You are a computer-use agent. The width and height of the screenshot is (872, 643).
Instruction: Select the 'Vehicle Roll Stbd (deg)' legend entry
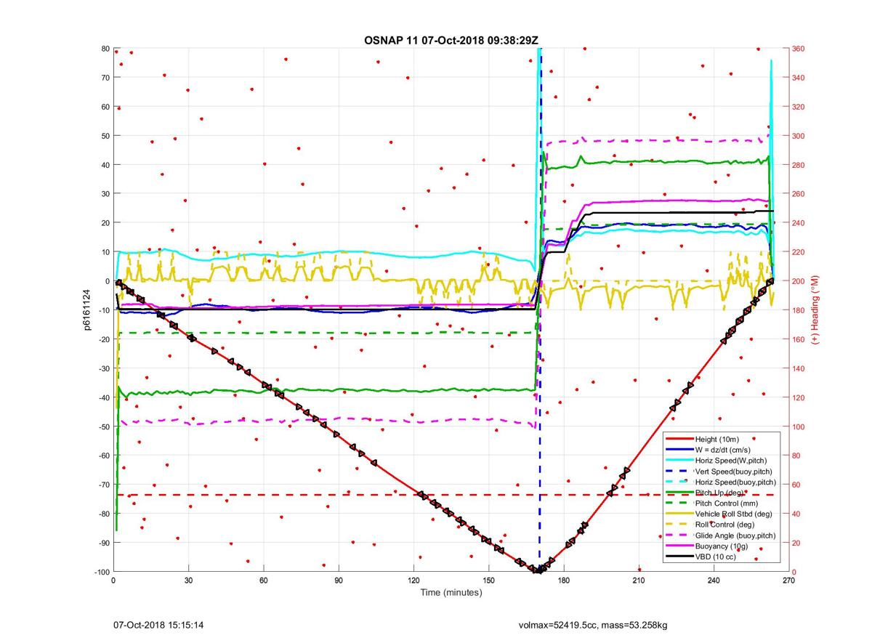point(735,514)
